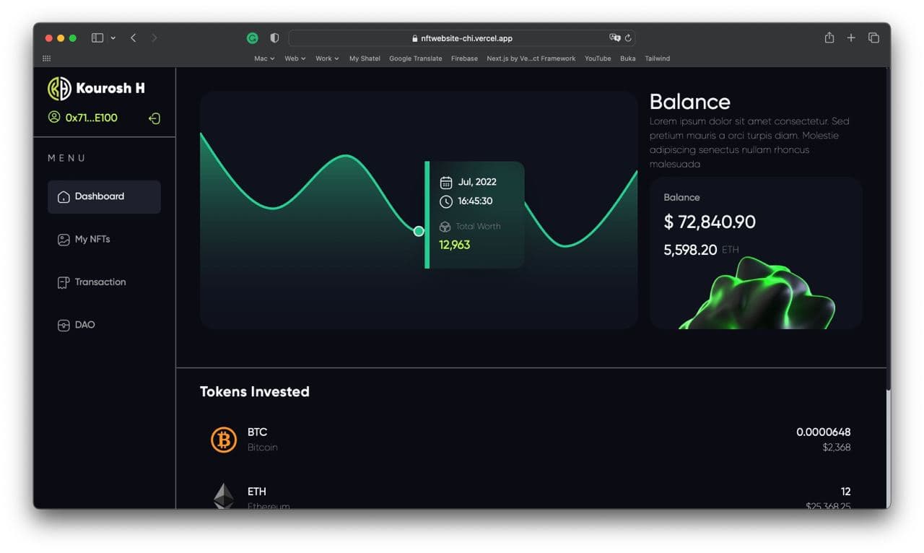Click the Bitcoin token icon
The image size is (924, 553).
(224, 440)
